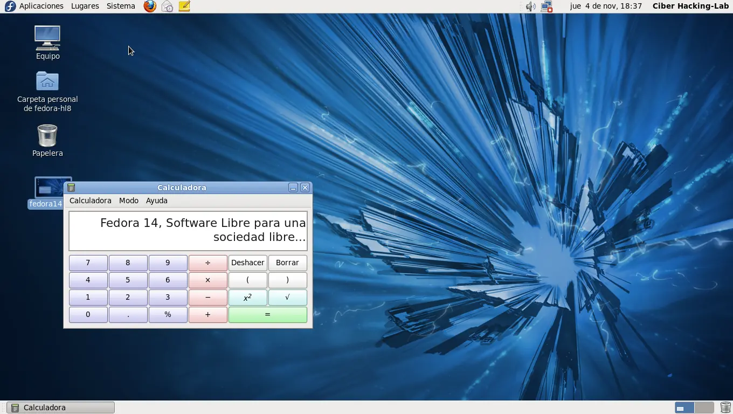Click the number 2 key
This screenshot has height=414, width=733.
128,298
